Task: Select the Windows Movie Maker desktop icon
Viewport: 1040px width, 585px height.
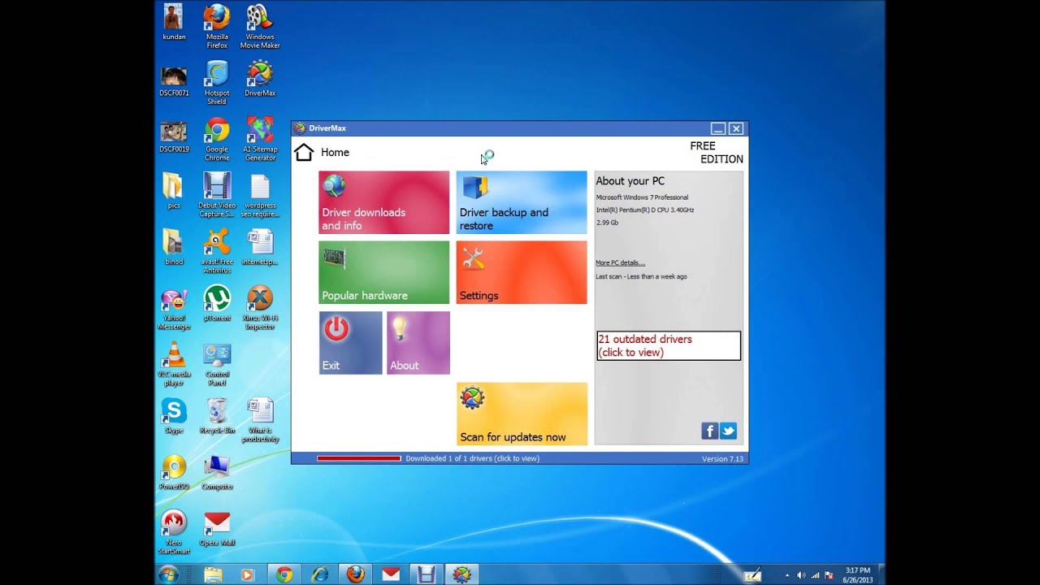Action: tap(260, 27)
